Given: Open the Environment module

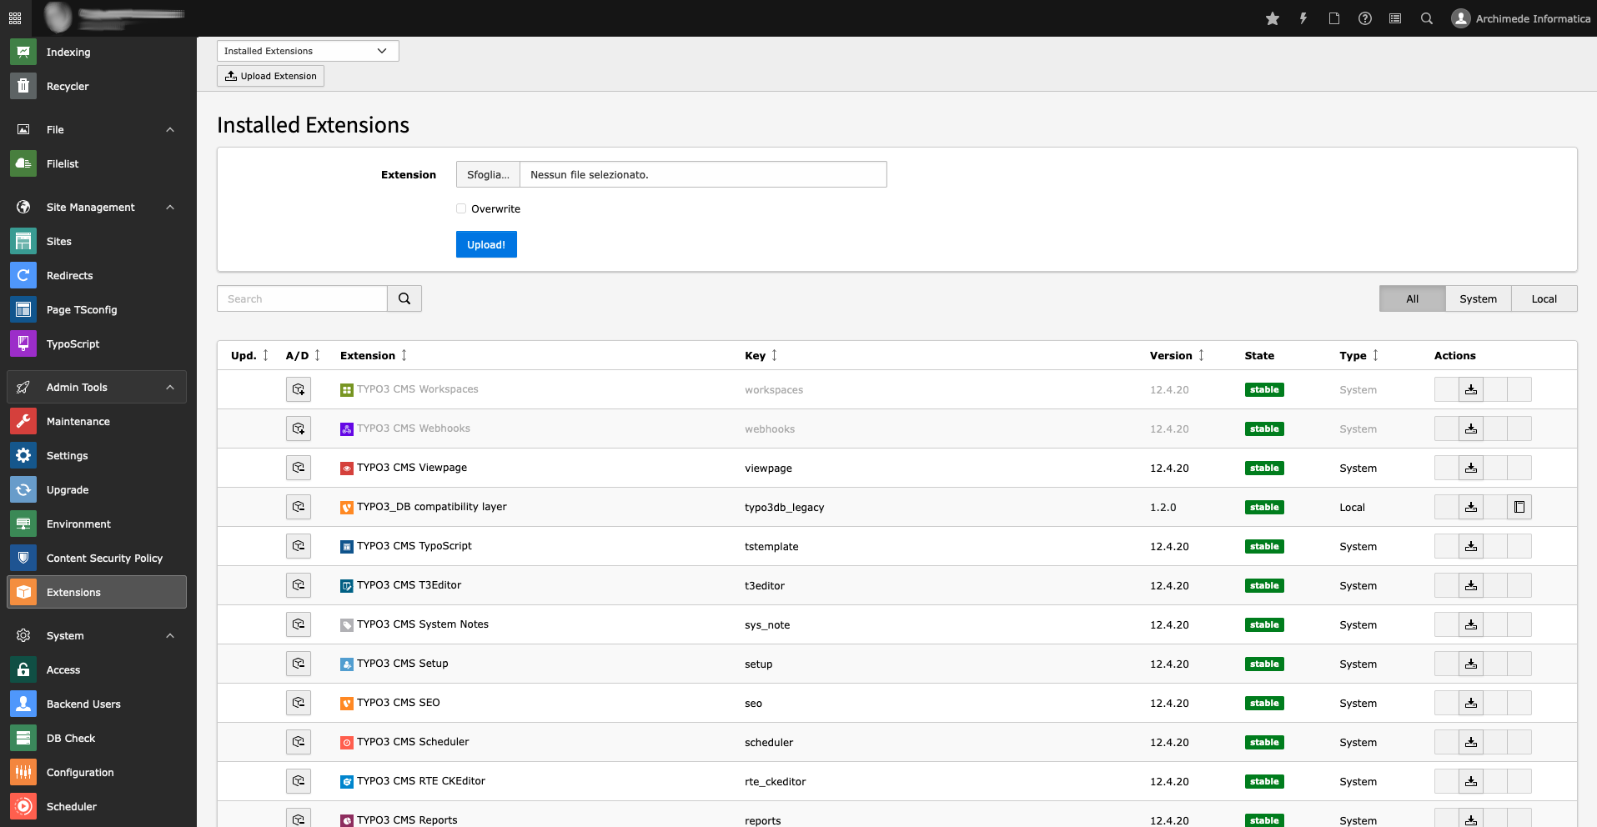Looking at the screenshot, I should click(x=97, y=524).
